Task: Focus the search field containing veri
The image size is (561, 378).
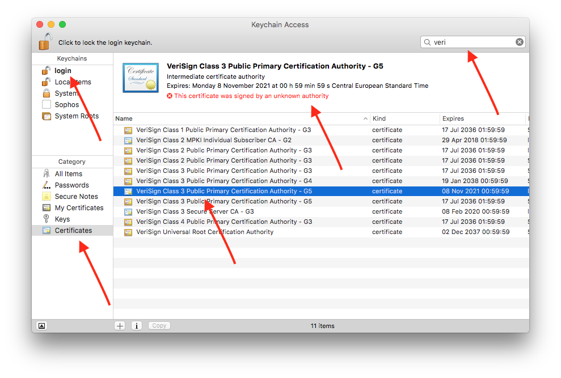Action: click(473, 42)
